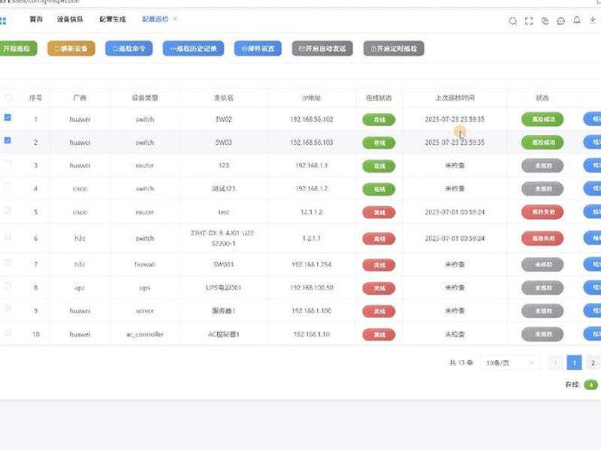Image resolution: width=601 pixels, height=450 pixels.
Task: Click the green 巡检成功 status for SW03
Action: coord(542,142)
